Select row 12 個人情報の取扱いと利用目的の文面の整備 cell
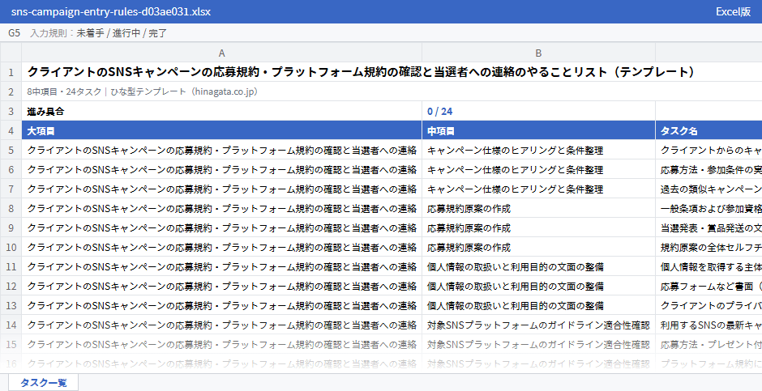Image resolution: width=762 pixels, height=391 pixels. [x=538, y=286]
